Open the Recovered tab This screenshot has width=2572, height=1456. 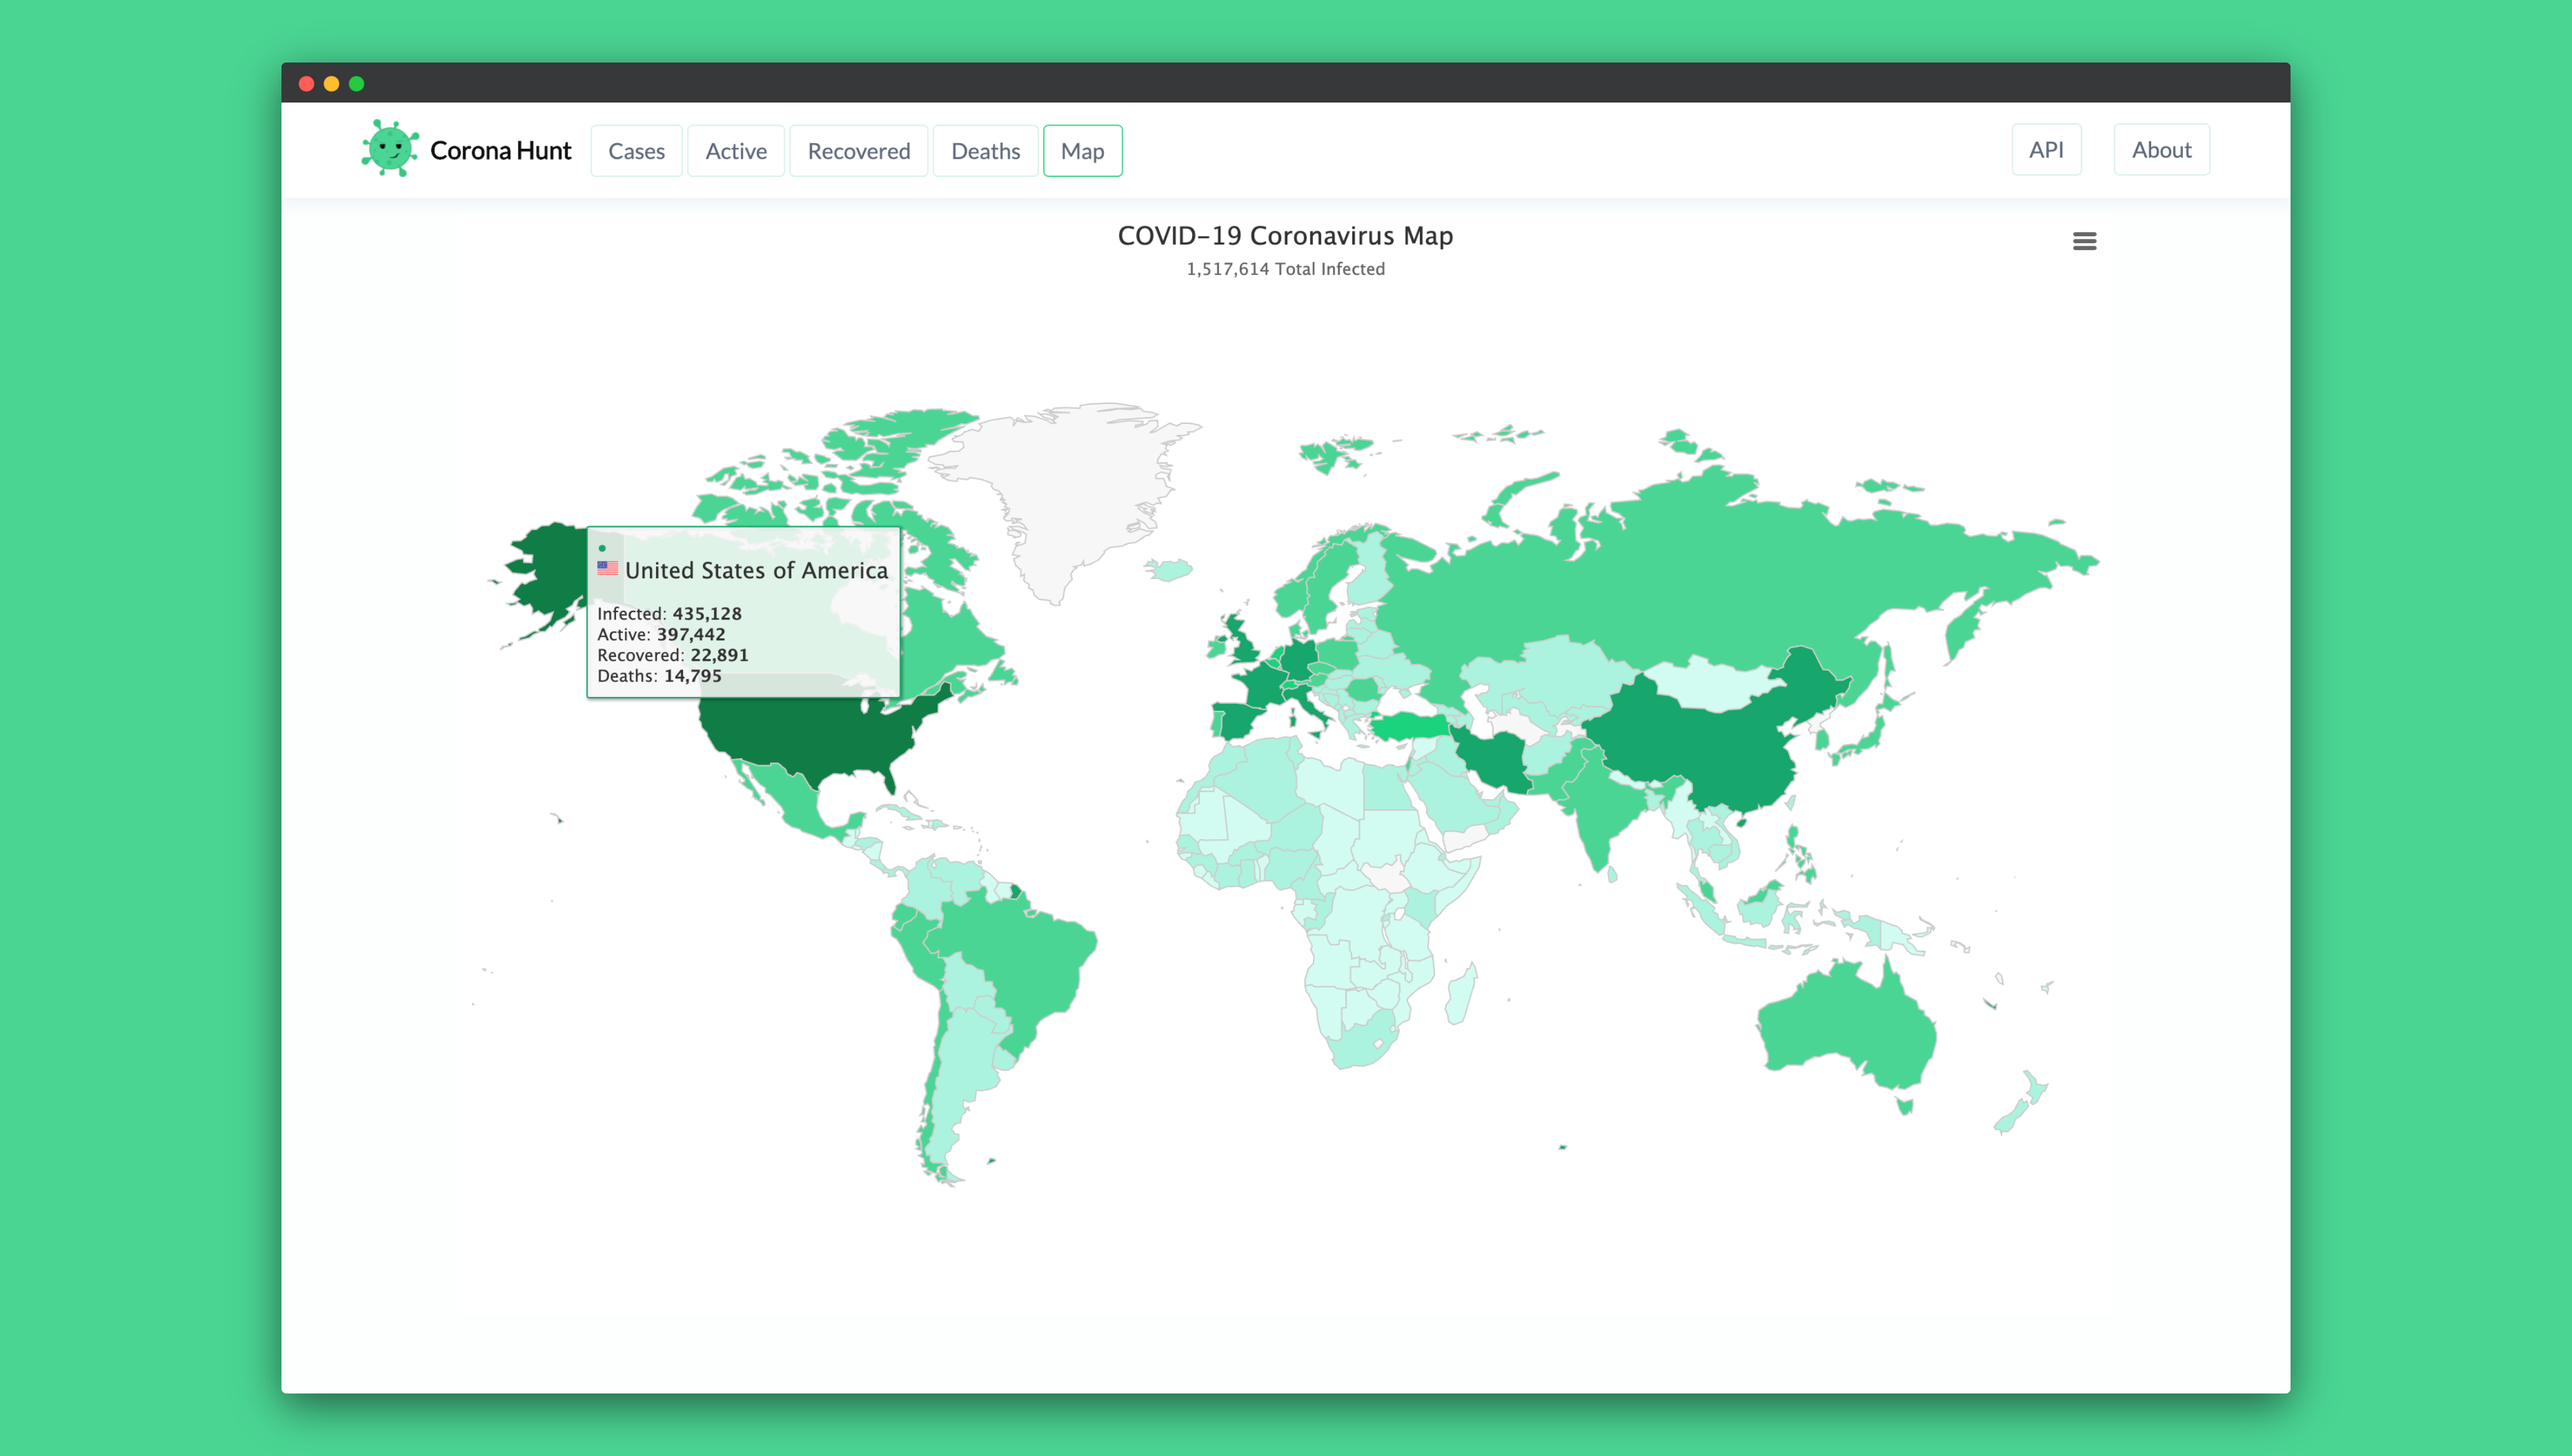858,151
